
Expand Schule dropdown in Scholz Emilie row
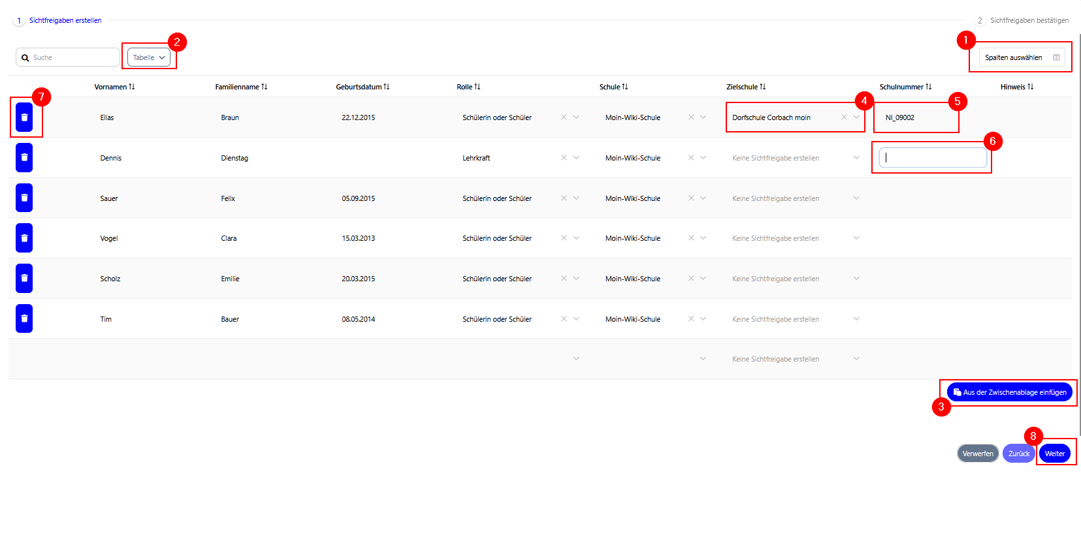703,279
